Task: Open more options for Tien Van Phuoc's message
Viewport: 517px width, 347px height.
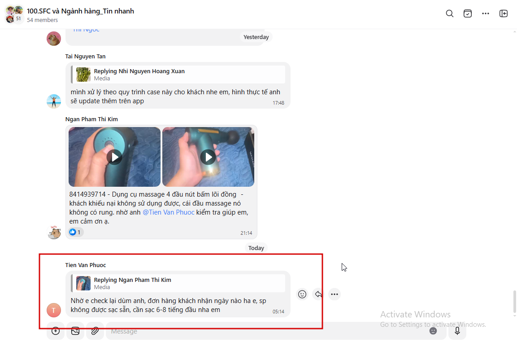Action: (x=335, y=294)
